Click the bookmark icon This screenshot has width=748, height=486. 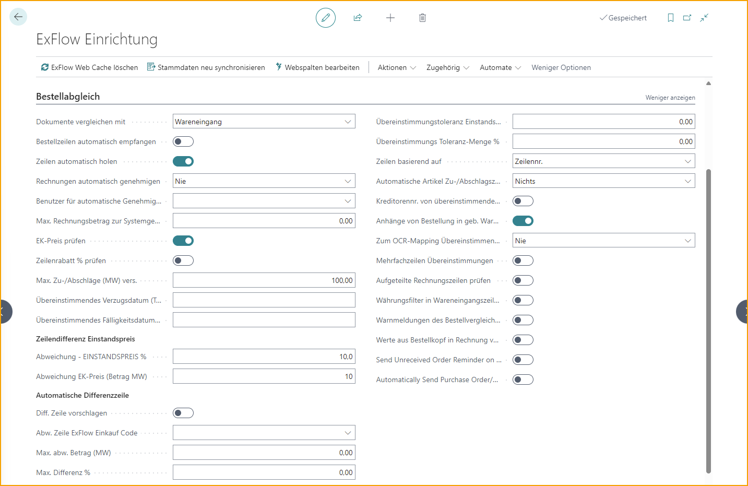click(671, 18)
